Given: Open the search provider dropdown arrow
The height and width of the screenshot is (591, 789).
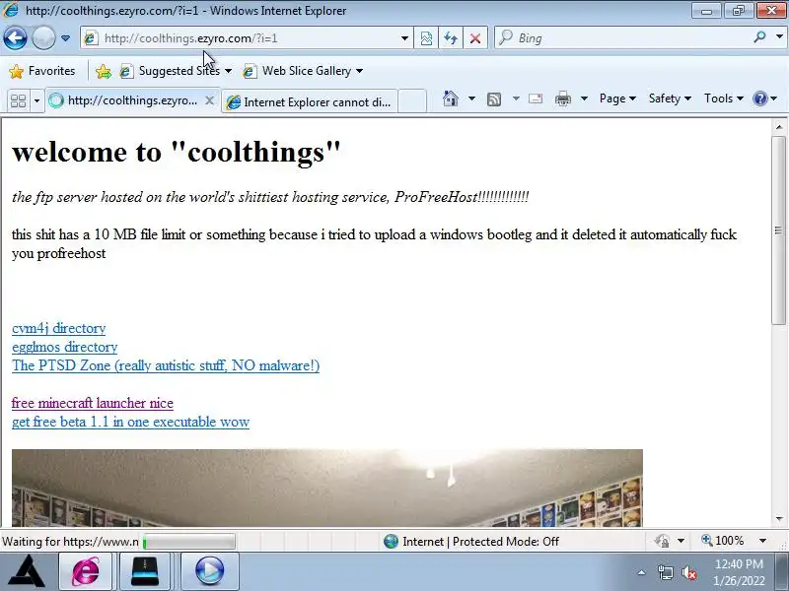Looking at the screenshot, I should pos(779,37).
